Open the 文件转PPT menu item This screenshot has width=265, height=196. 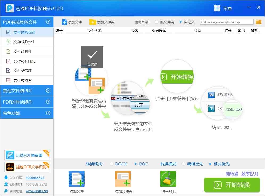(x=27, y=51)
